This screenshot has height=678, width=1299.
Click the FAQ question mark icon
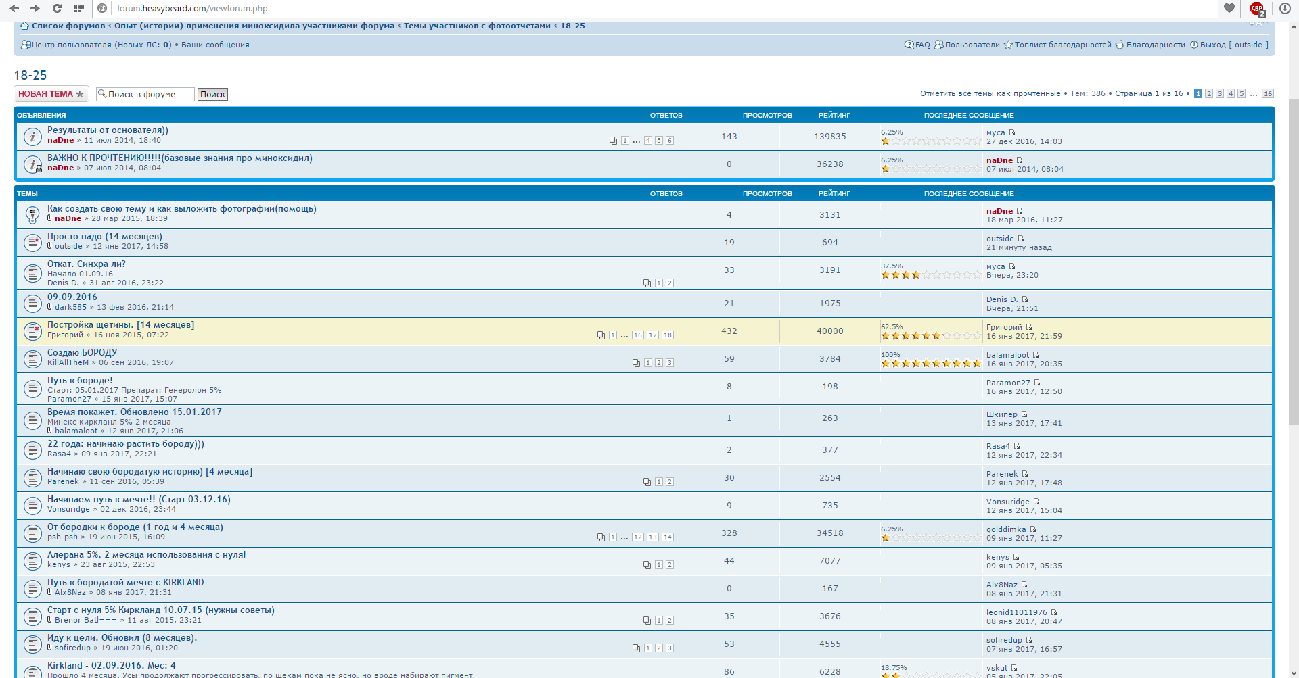909,45
